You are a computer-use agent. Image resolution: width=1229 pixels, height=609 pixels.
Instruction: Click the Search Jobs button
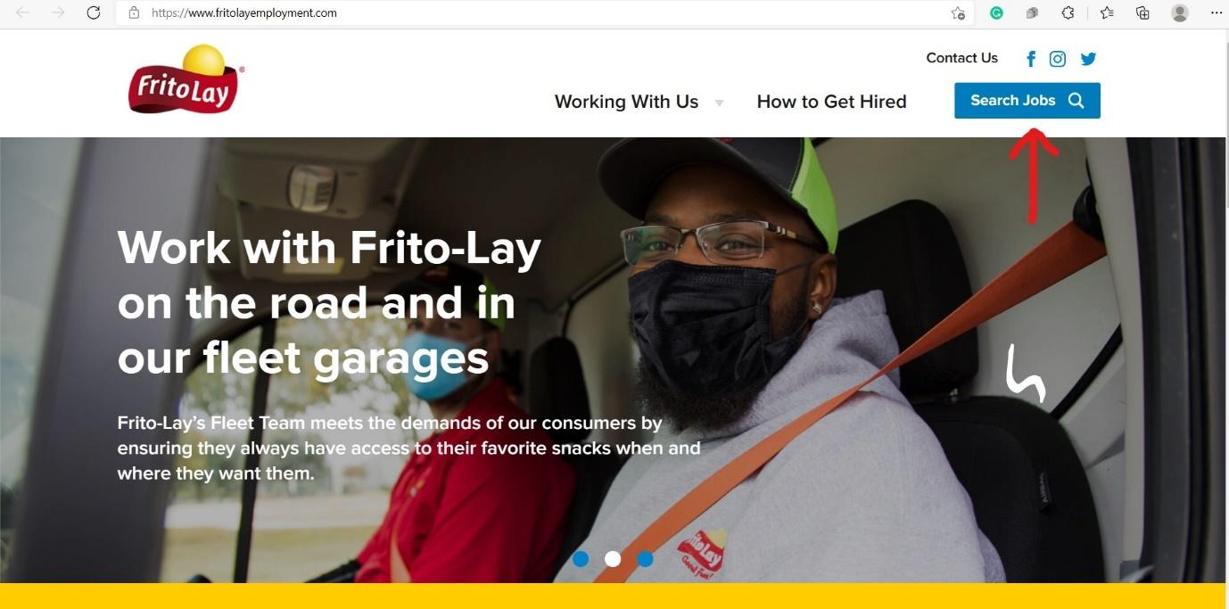click(x=1027, y=101)
